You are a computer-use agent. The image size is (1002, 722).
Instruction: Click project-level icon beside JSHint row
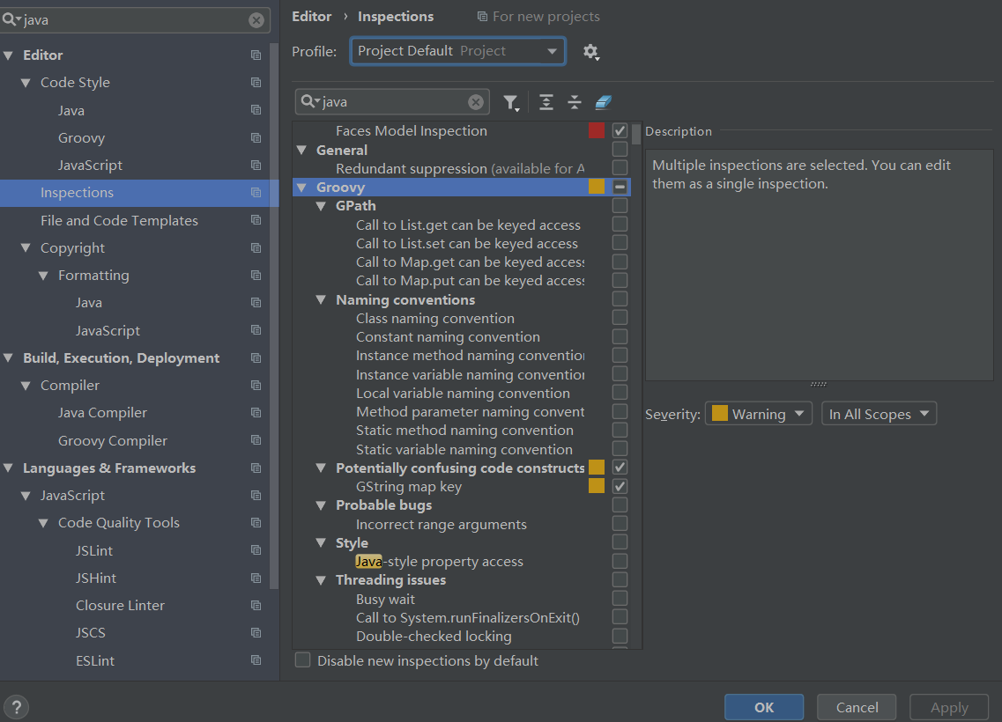pos(256,578)
